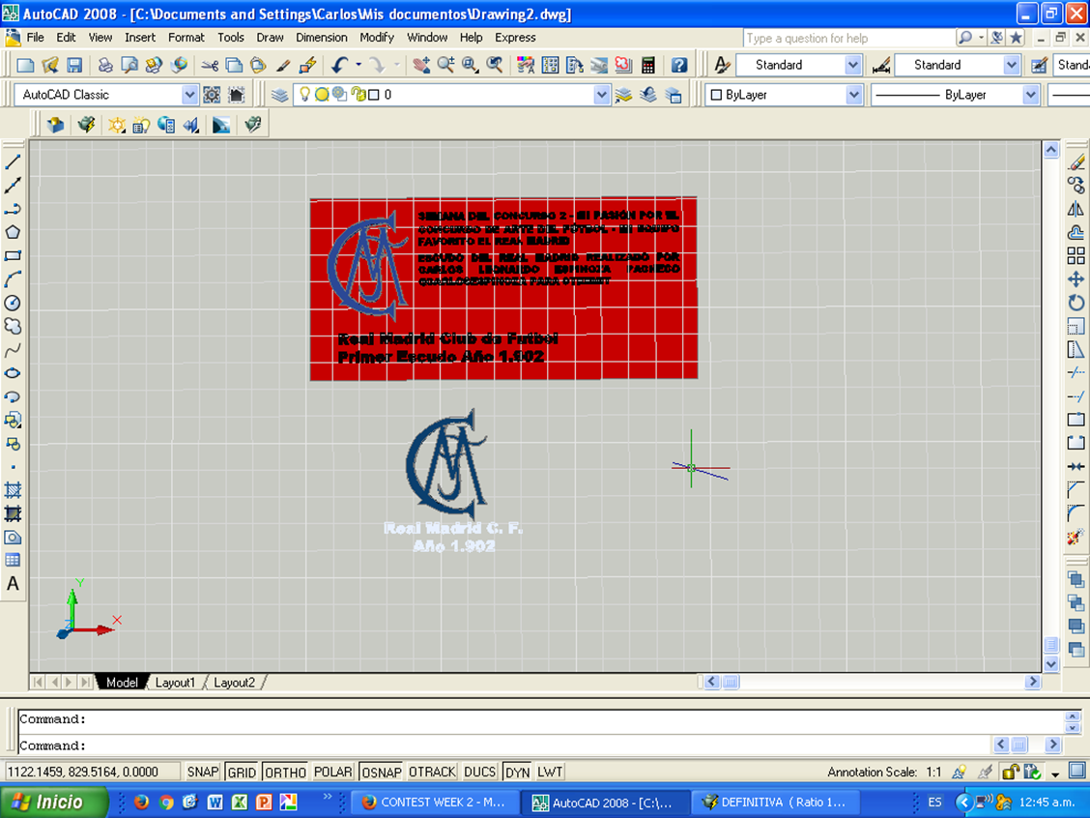Open the ByLayer color control dropdown
The height and width of the screenshot is (818, 1090).
(x=853, y=95)
